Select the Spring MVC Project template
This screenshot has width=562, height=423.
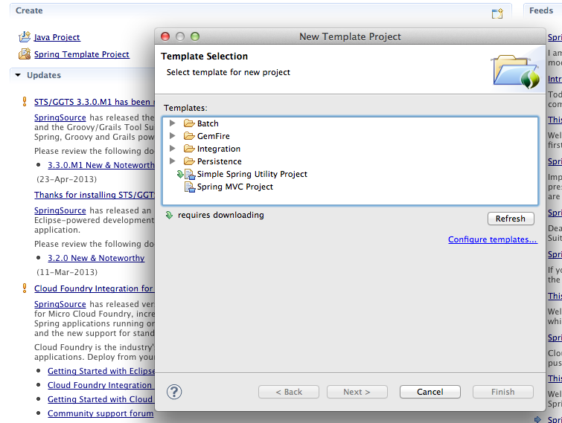234,187
